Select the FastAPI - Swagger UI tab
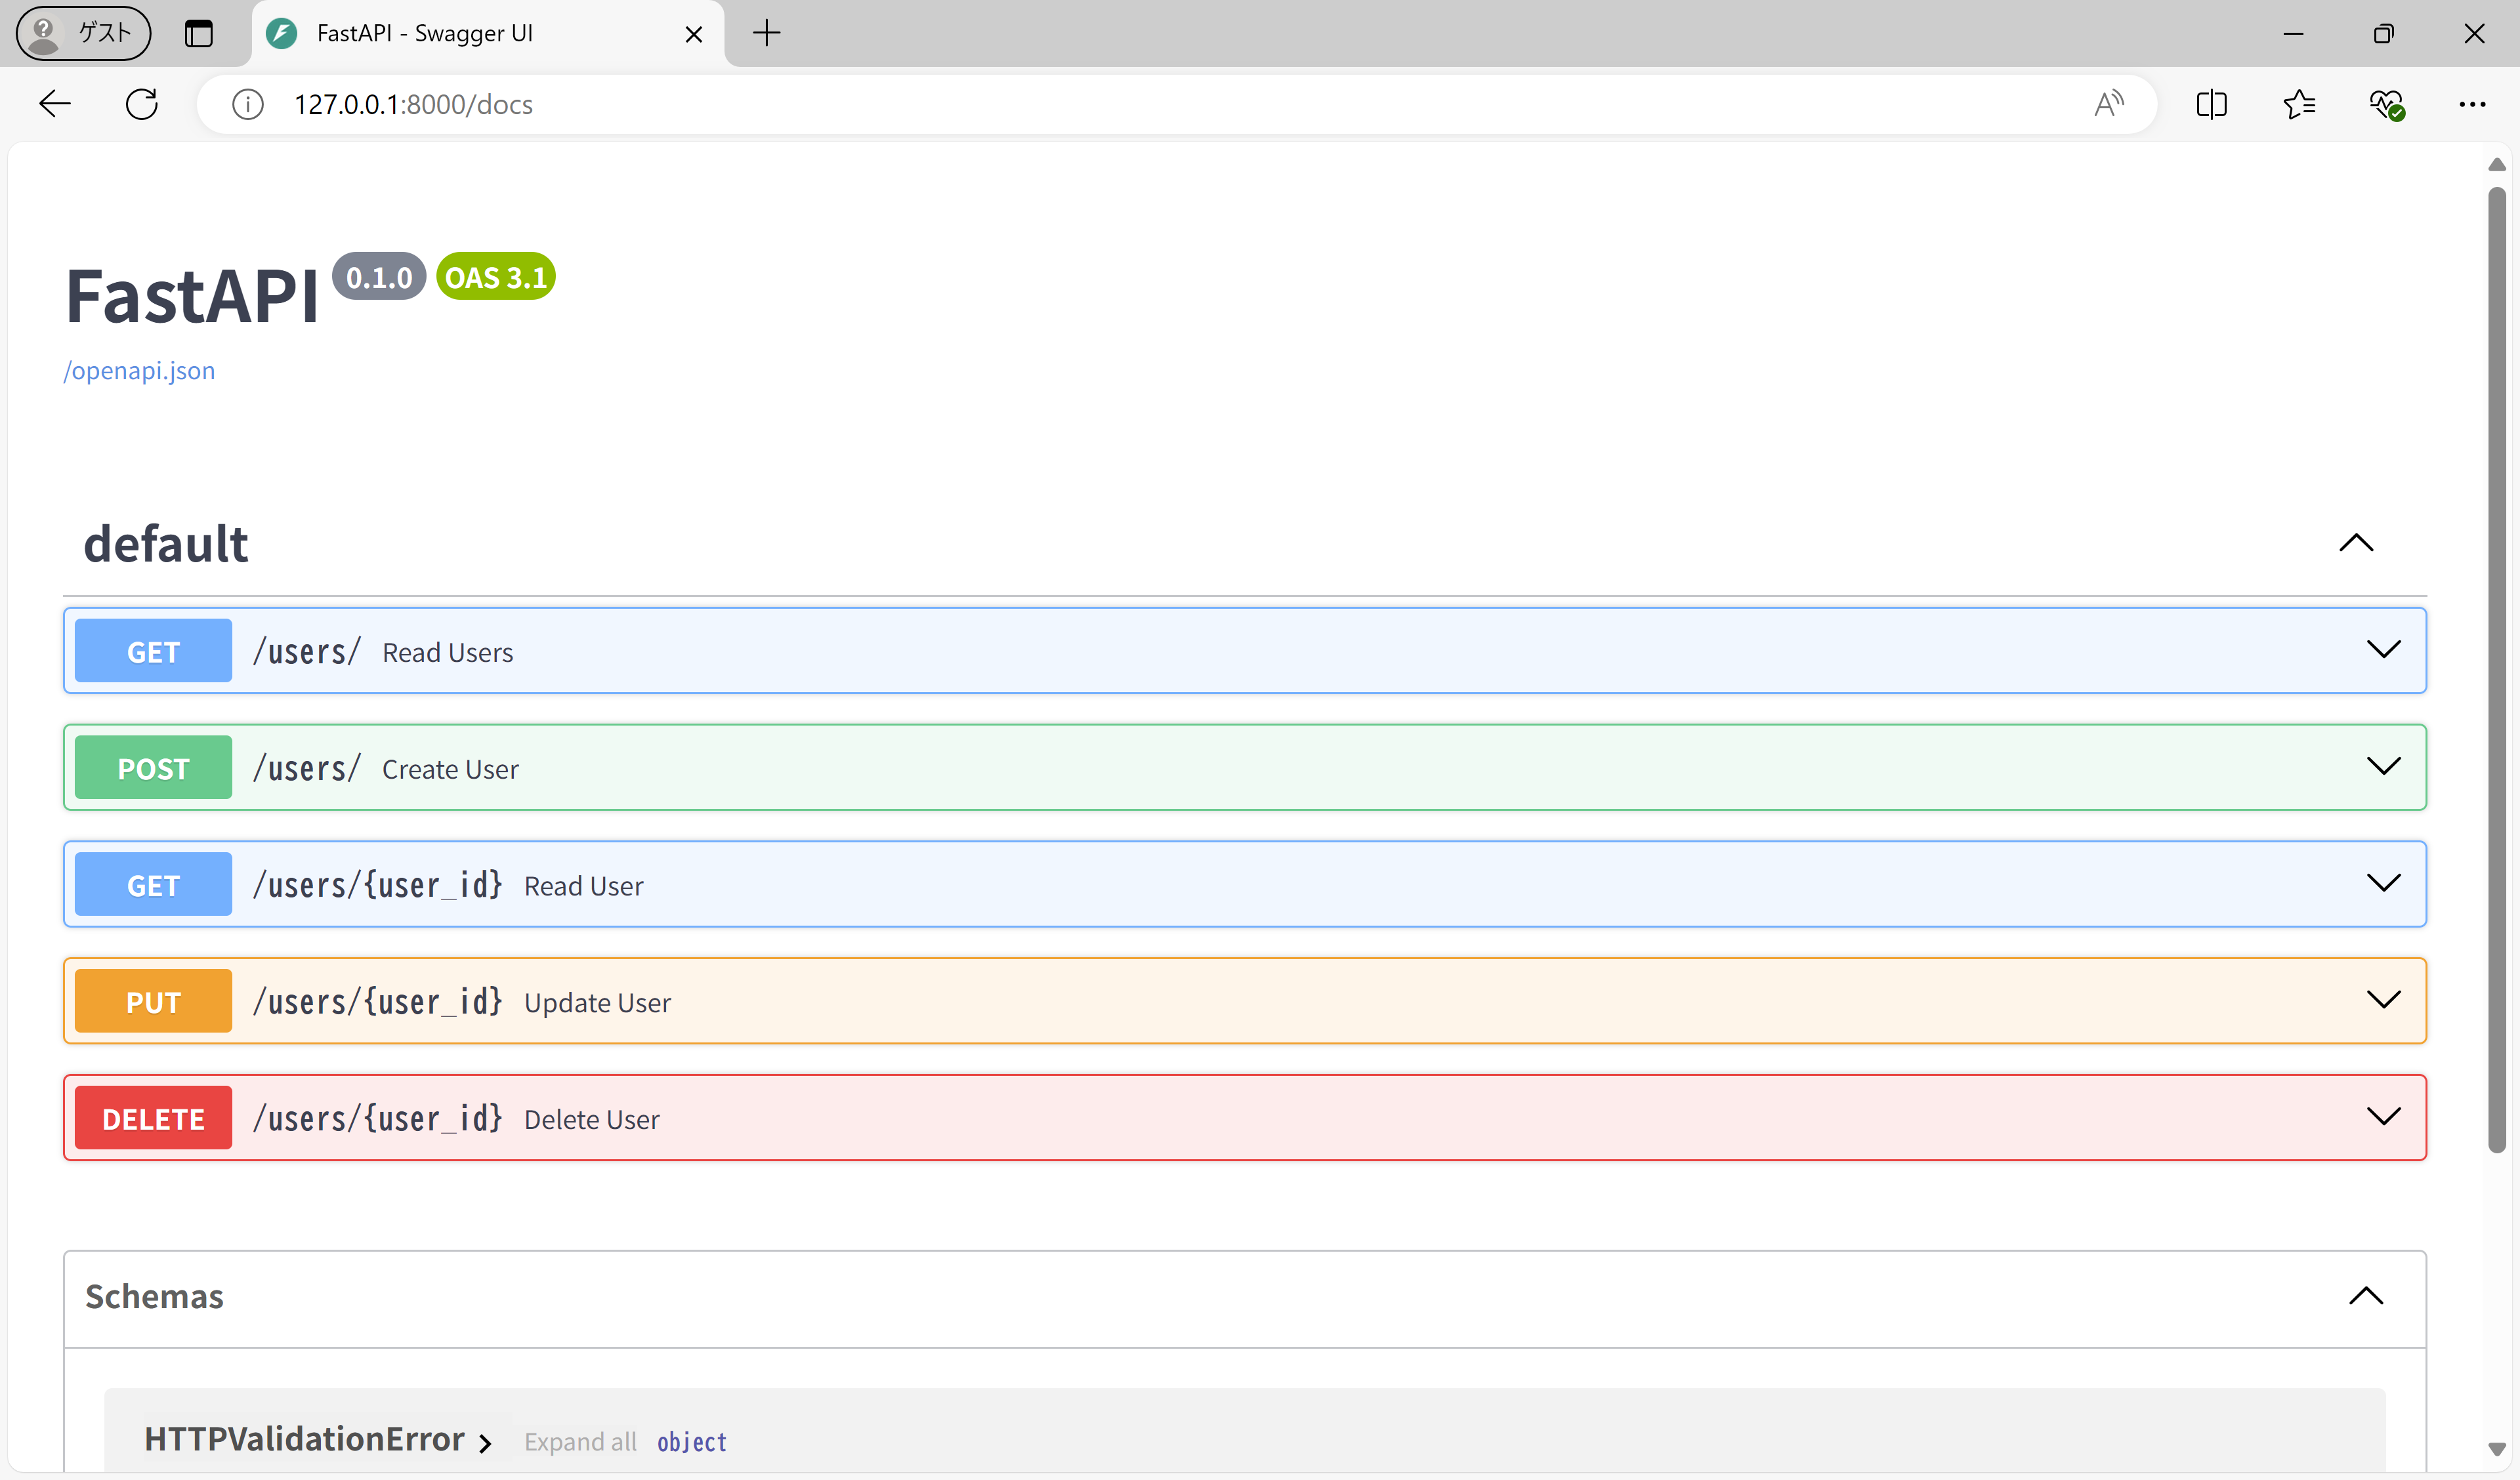This screenshot has width=2520, height=1480. [x=488, y=34]
